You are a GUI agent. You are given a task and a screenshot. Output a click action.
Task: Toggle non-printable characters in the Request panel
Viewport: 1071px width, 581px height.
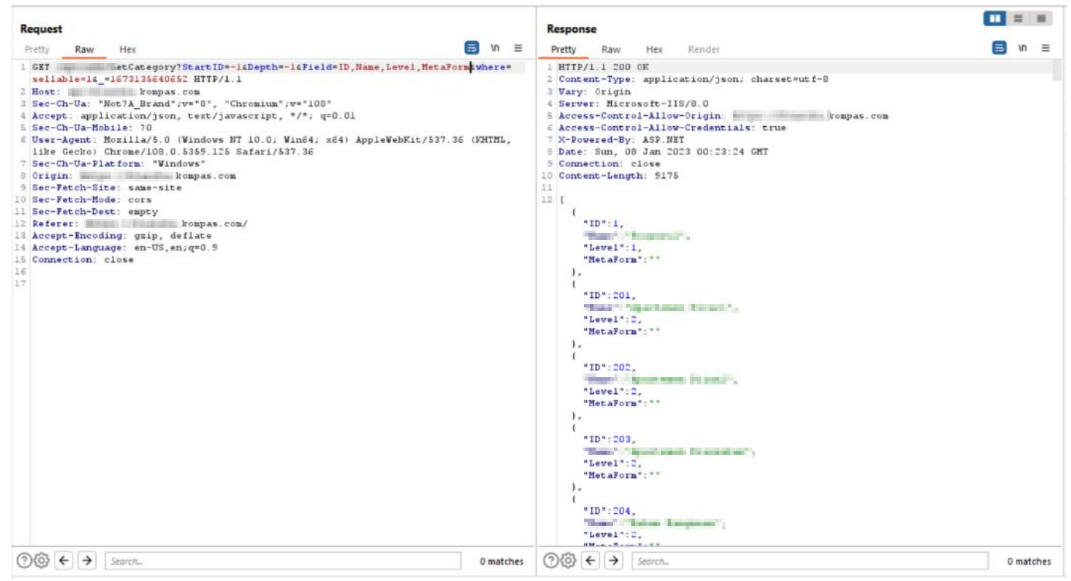pyautogui.click(x=495, y=49)
